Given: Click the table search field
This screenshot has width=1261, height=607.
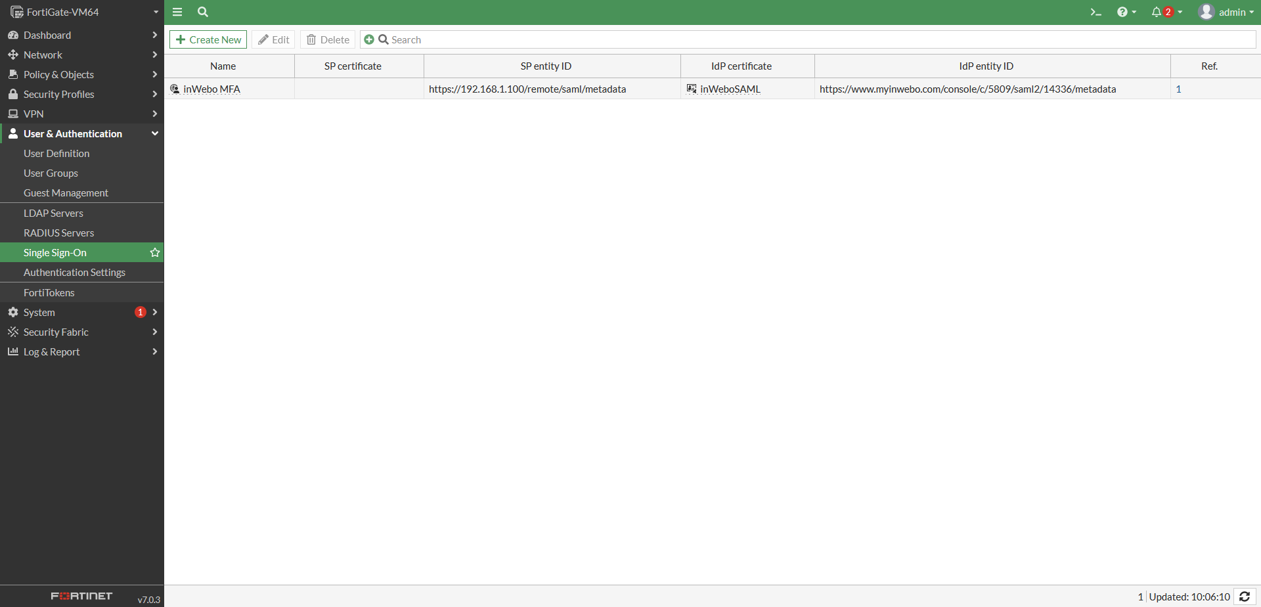Looking at the screenshot, I should pos(460,39).
